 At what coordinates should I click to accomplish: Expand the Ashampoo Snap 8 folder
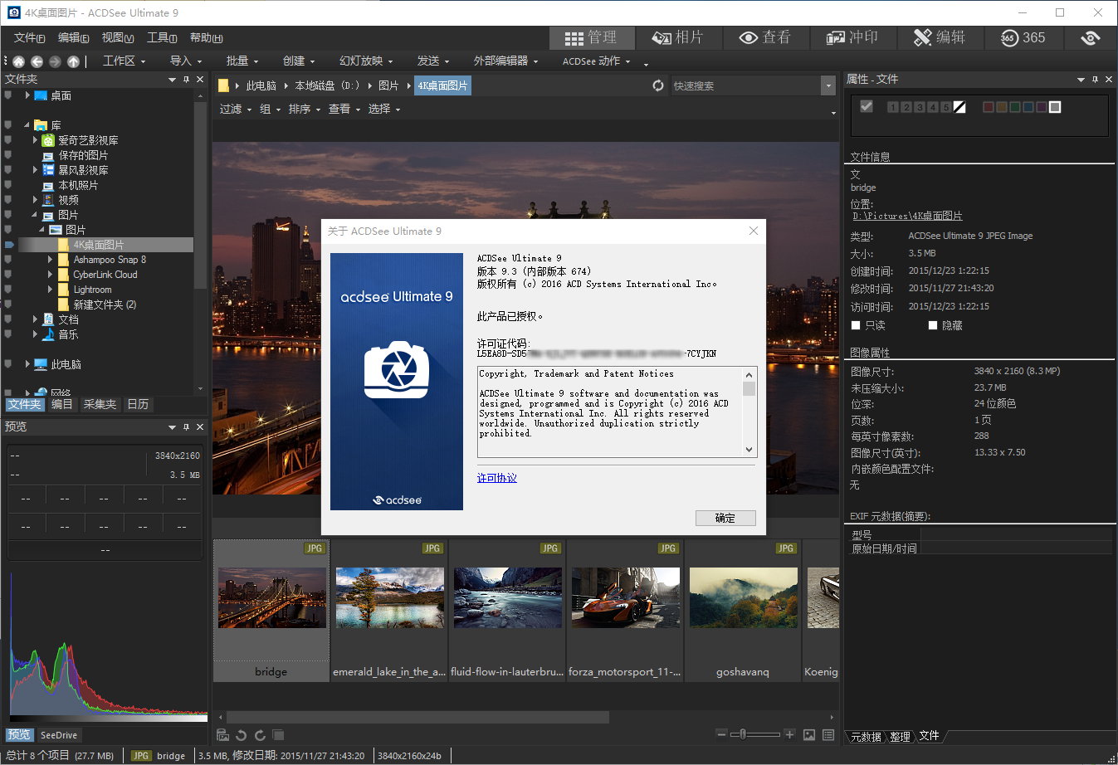click(x=51, y=260)
